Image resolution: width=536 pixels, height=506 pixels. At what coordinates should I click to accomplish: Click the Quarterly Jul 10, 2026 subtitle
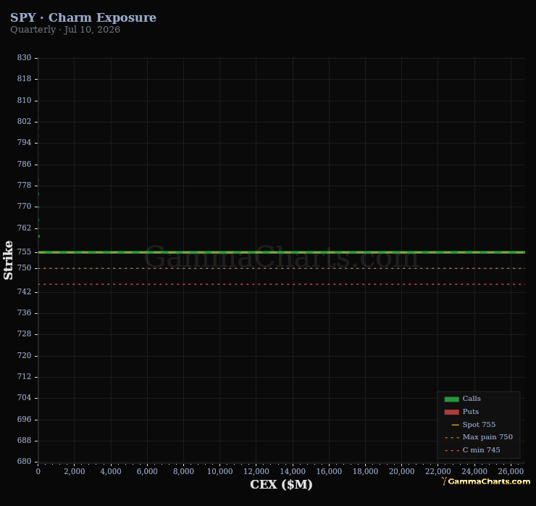click(x=65, y=30)
